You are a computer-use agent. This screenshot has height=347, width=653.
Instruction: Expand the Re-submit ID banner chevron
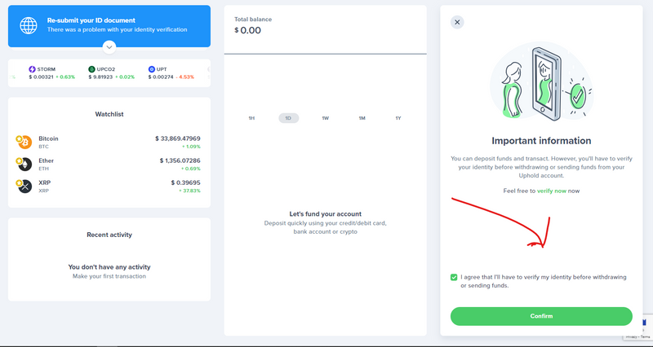(109, 47)
